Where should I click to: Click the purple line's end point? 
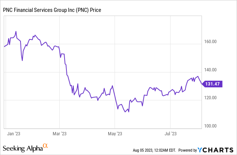pos(202,85)
